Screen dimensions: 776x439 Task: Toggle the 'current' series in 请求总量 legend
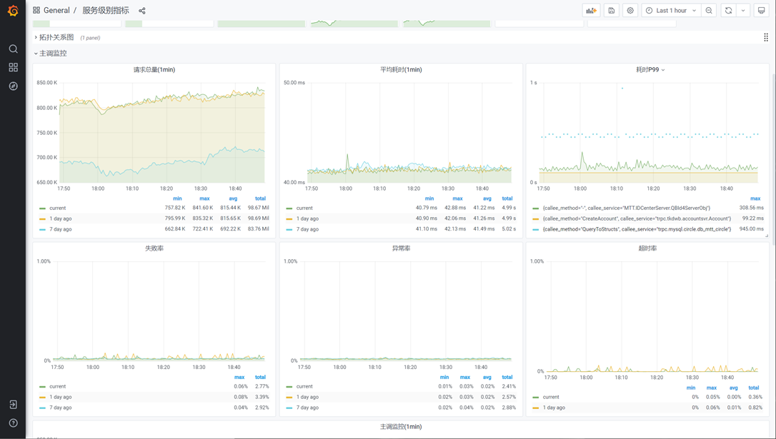coord(57,208)
